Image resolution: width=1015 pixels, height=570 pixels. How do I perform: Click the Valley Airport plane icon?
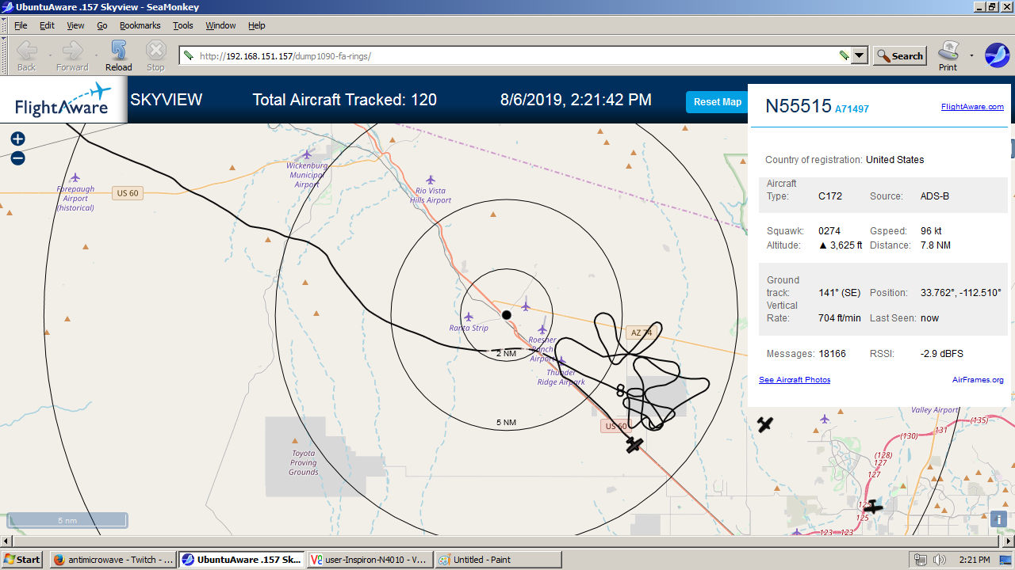[x=825, y=419]
